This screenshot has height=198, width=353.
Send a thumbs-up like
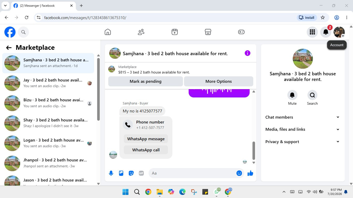tap(250, 173)
